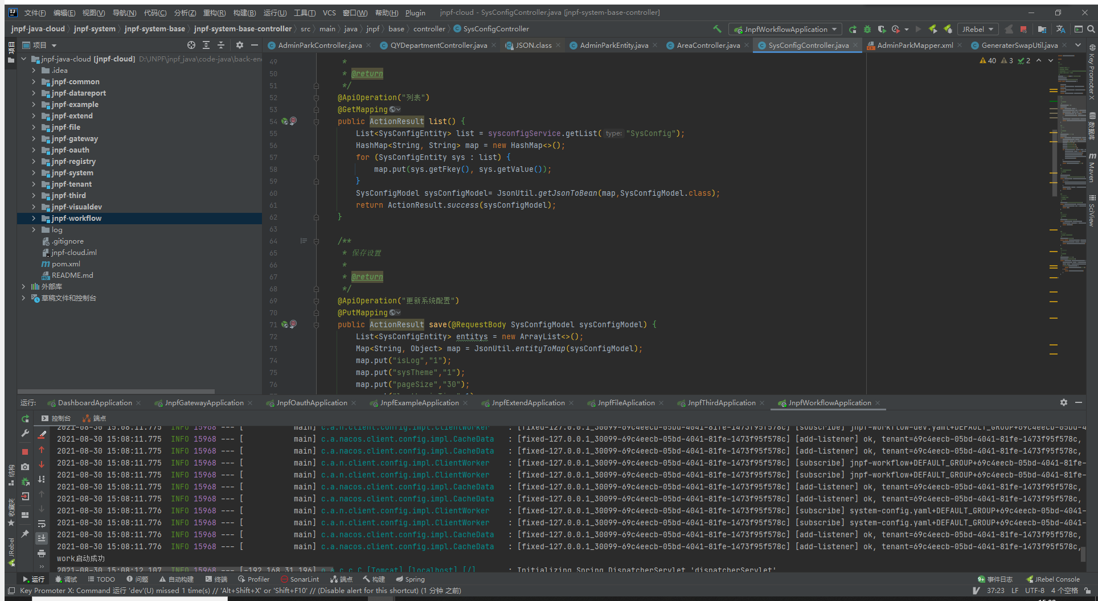
Task: Open the Profiler tool window button
Action: pyautogui.click(x=253, y=579)
